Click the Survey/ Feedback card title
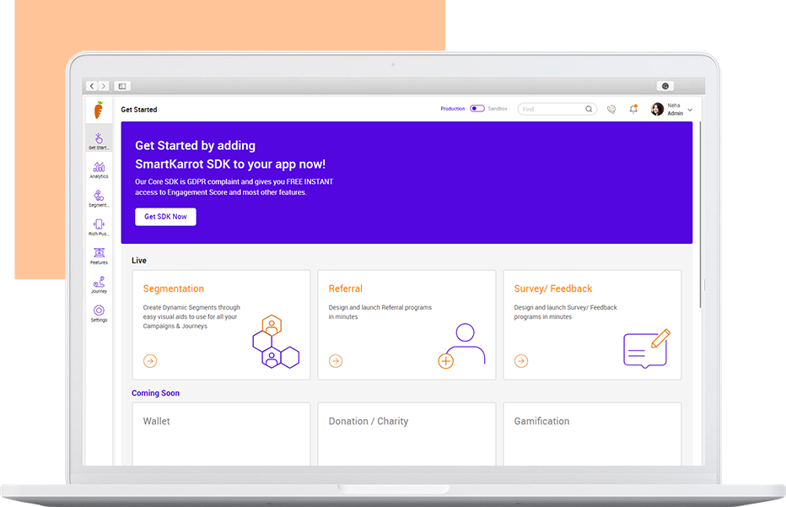 553,289
